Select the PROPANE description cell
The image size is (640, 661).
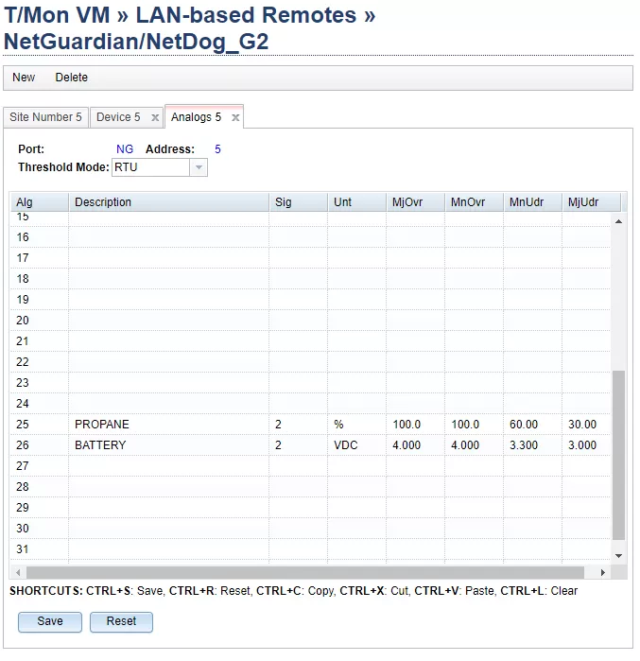167,425
